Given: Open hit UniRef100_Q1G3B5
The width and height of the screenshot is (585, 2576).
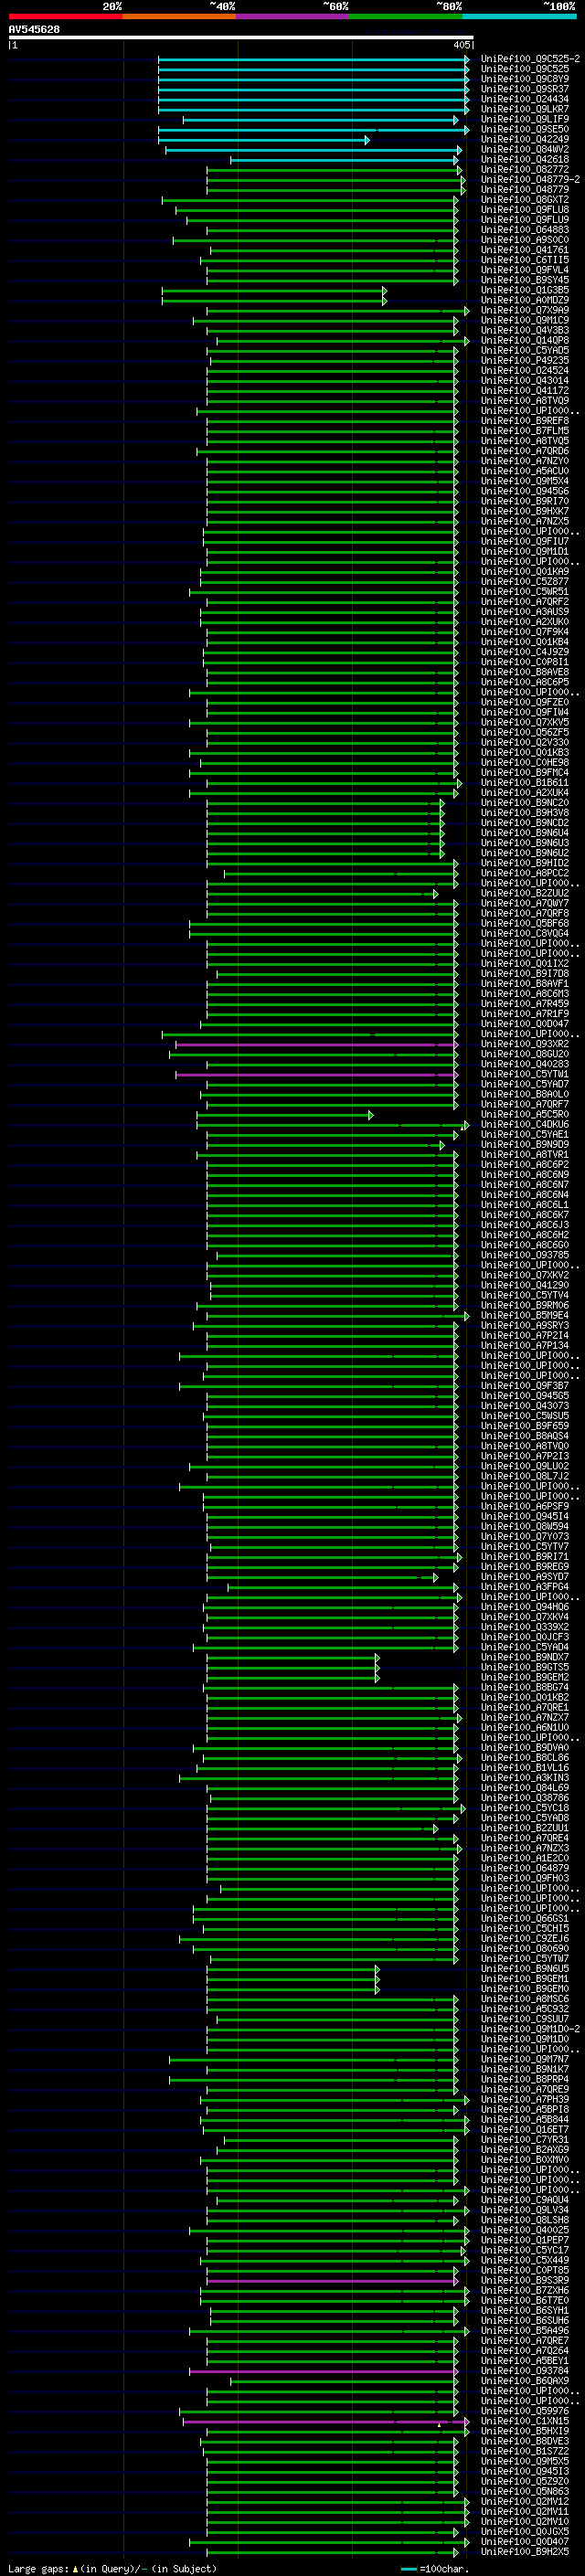Looking at the screenshot, I should click(525, 290).
